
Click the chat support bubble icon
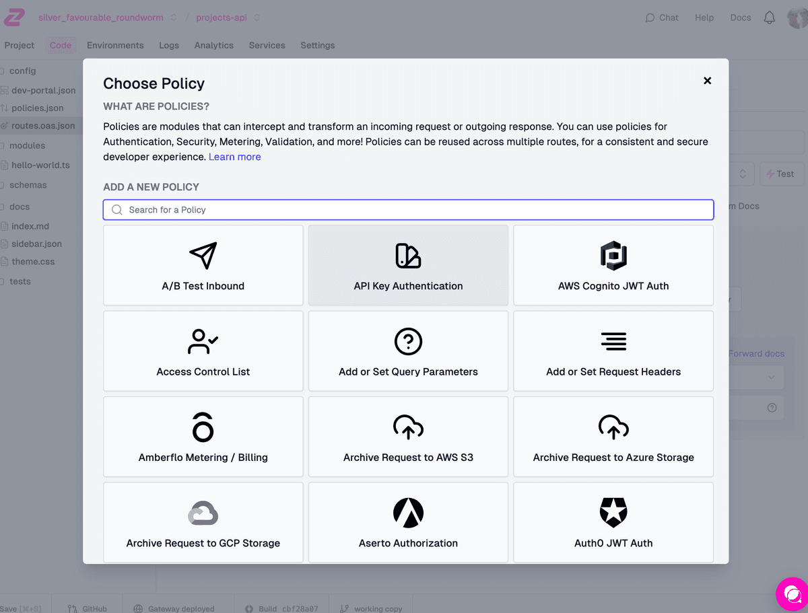[x=791, y=594]
